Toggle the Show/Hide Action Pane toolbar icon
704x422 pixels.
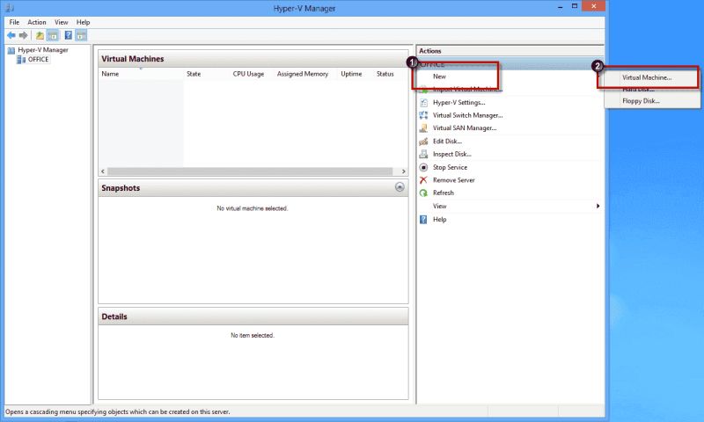pos(81,35)
